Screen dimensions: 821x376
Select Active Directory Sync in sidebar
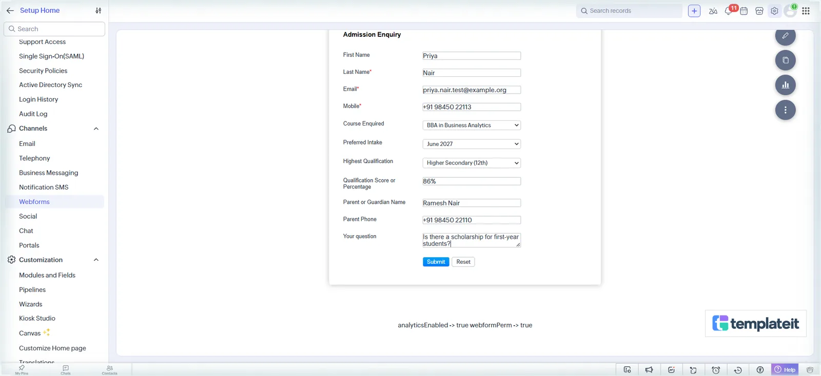(x=50, y=85)
